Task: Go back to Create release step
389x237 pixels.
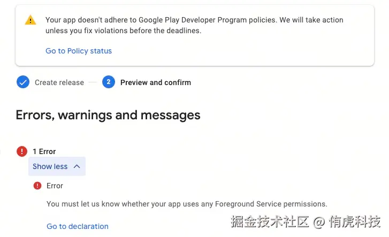Action: (x=59, y=82)
